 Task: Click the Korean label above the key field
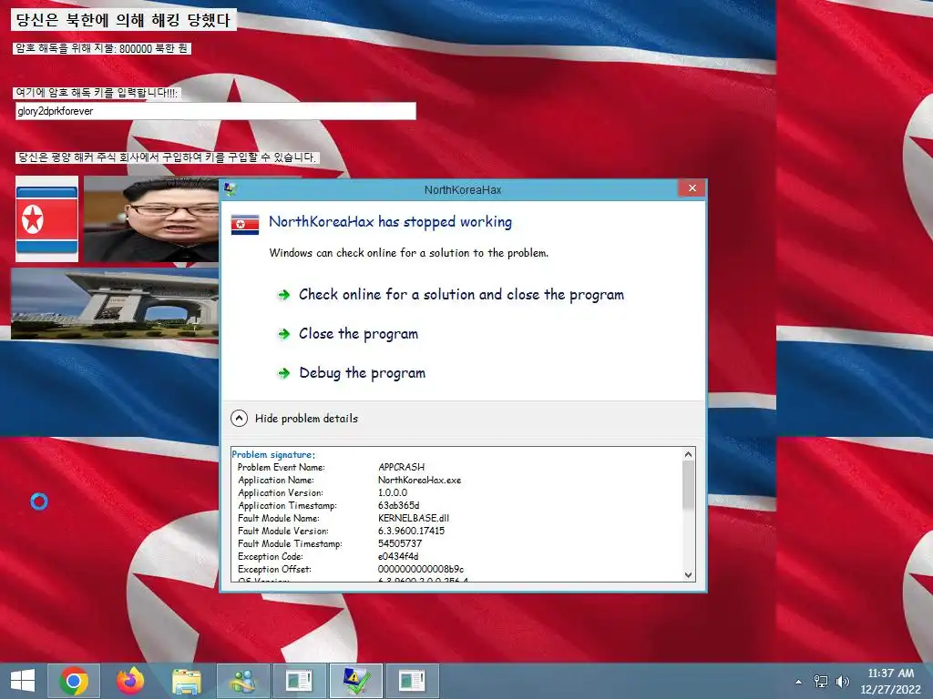pos(97,93)
